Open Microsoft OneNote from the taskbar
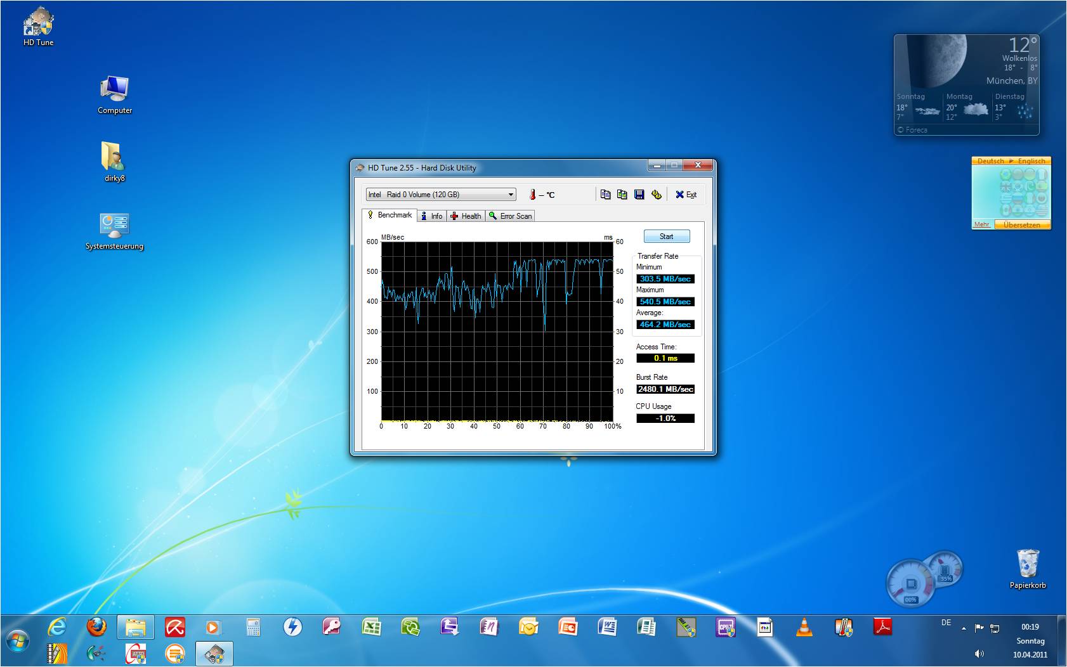Image resolution: width=1067 pixels, height=667 pixels. pyautogui.click(x=489, y=628)
